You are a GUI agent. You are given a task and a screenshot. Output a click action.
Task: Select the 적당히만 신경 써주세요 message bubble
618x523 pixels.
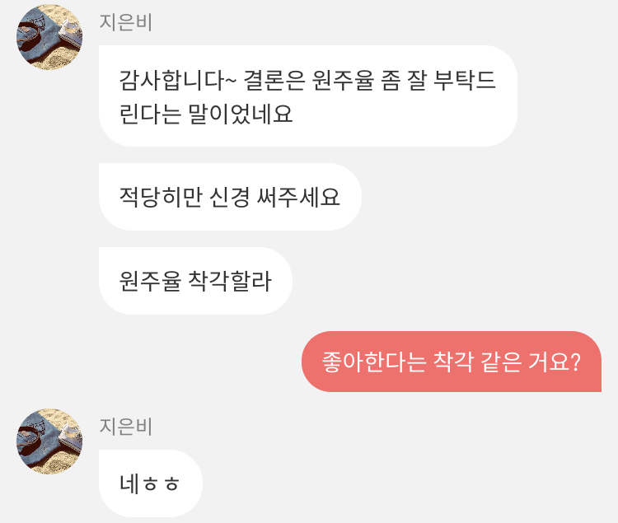pos(230,197)
